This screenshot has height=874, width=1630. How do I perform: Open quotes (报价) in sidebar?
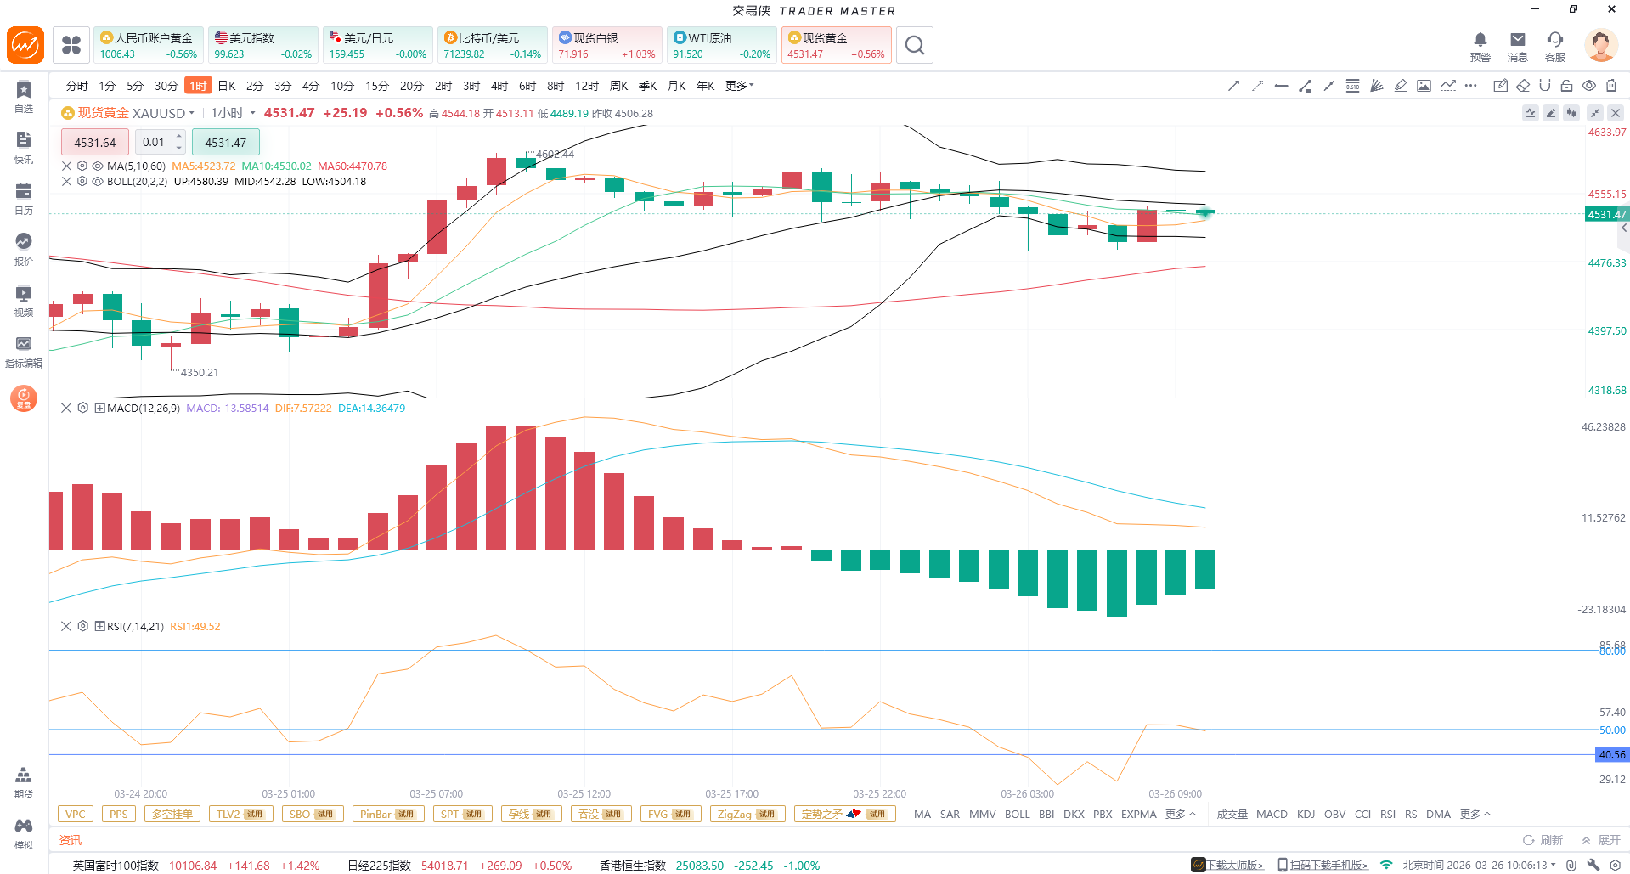coord(24,250)
